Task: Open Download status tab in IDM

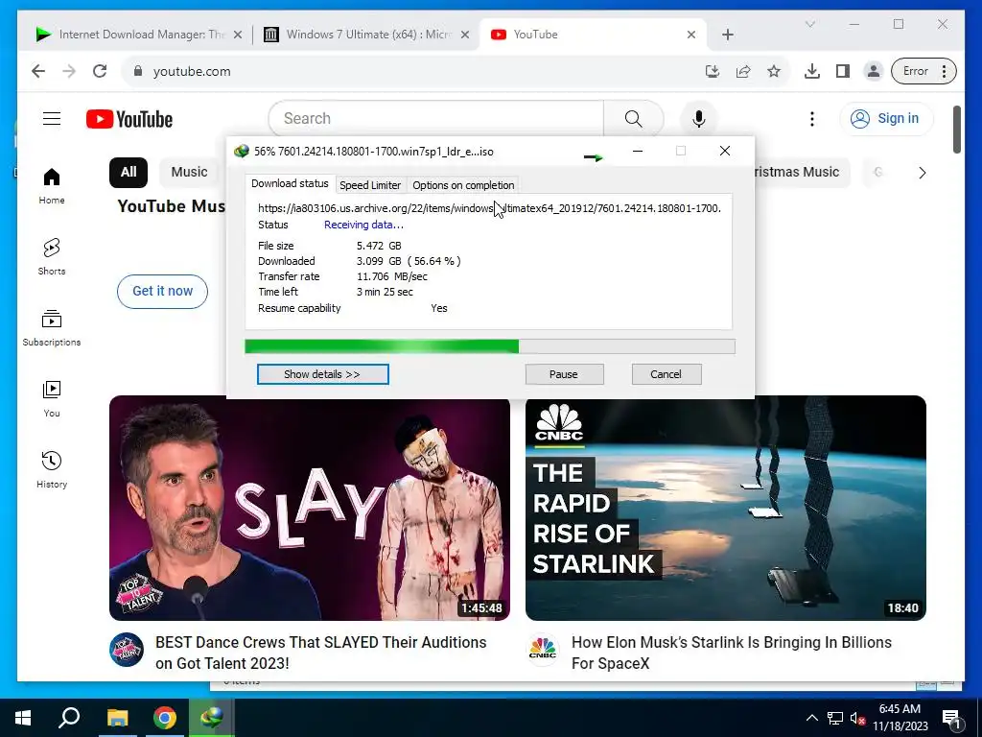Action: coord(290,183)
